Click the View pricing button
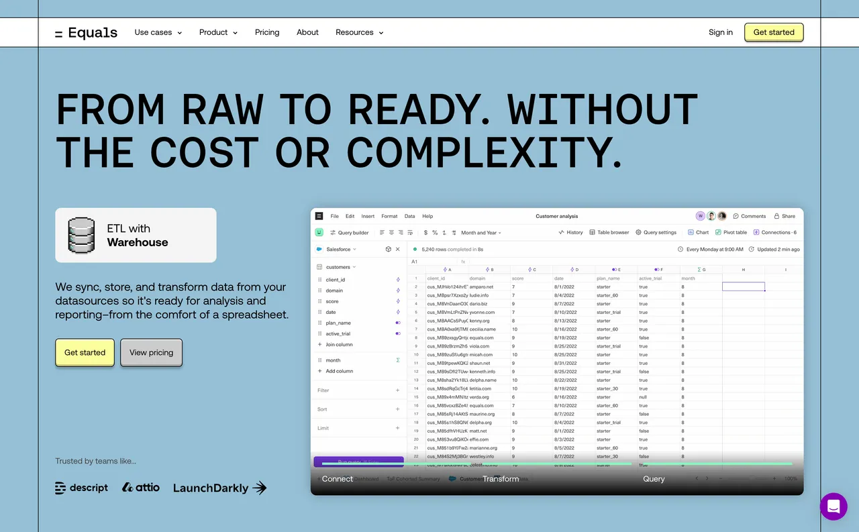 point(151,352)
